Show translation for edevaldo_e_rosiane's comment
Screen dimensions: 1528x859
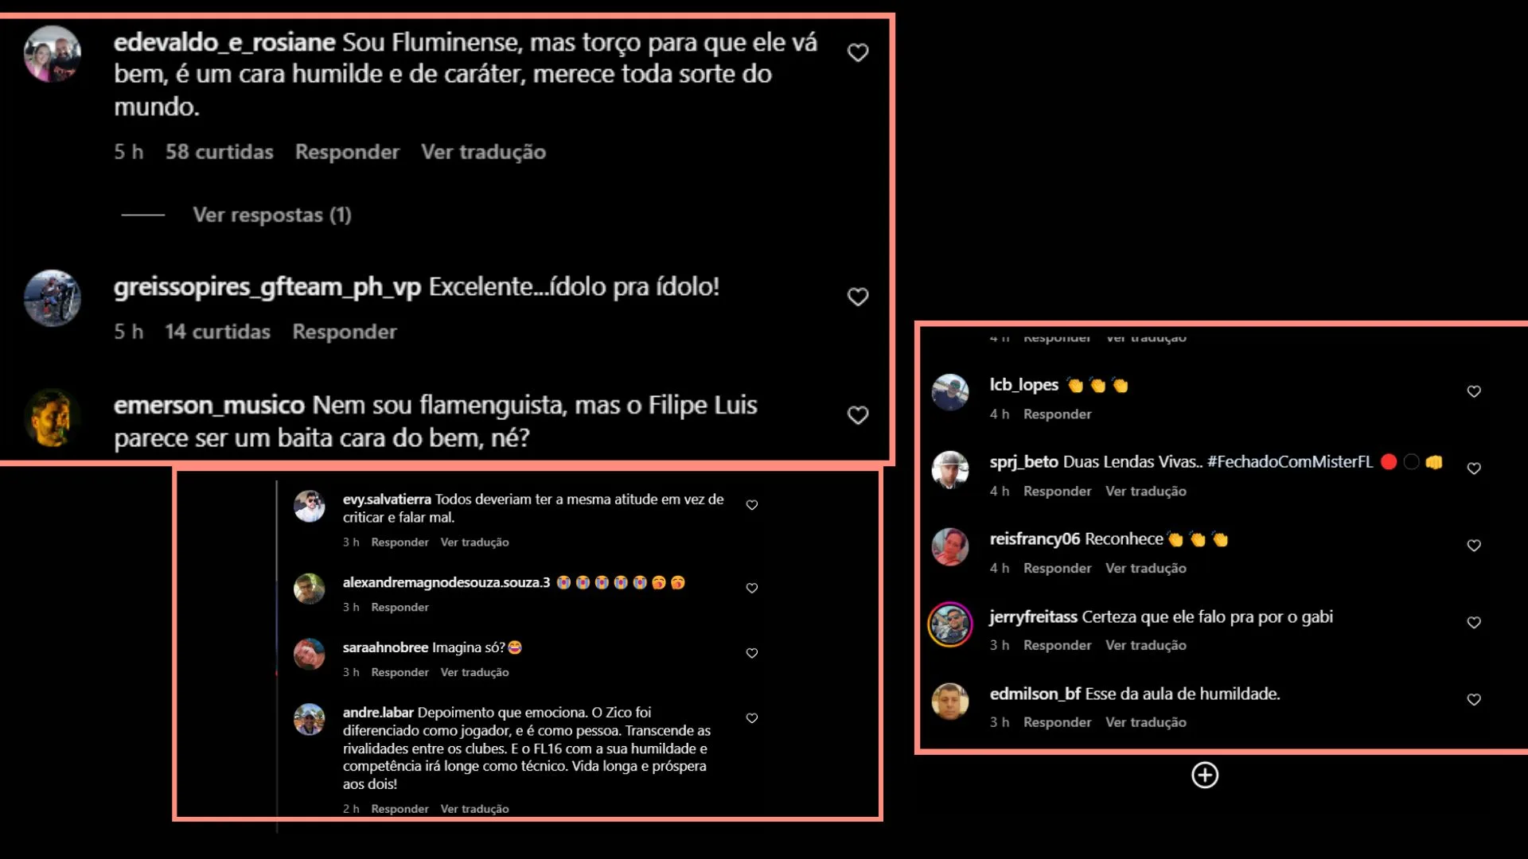click(x=483, y=152)
